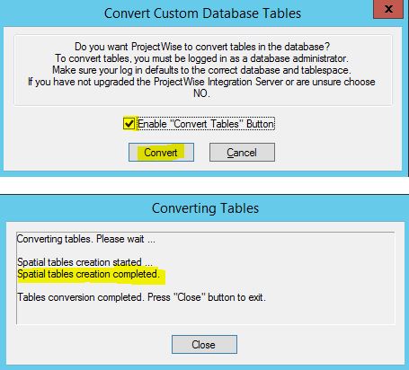Click the "Do you want ProjectWise to convert" line

pos(202,47)
